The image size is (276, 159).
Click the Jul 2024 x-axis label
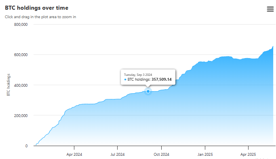click(118, 155)
